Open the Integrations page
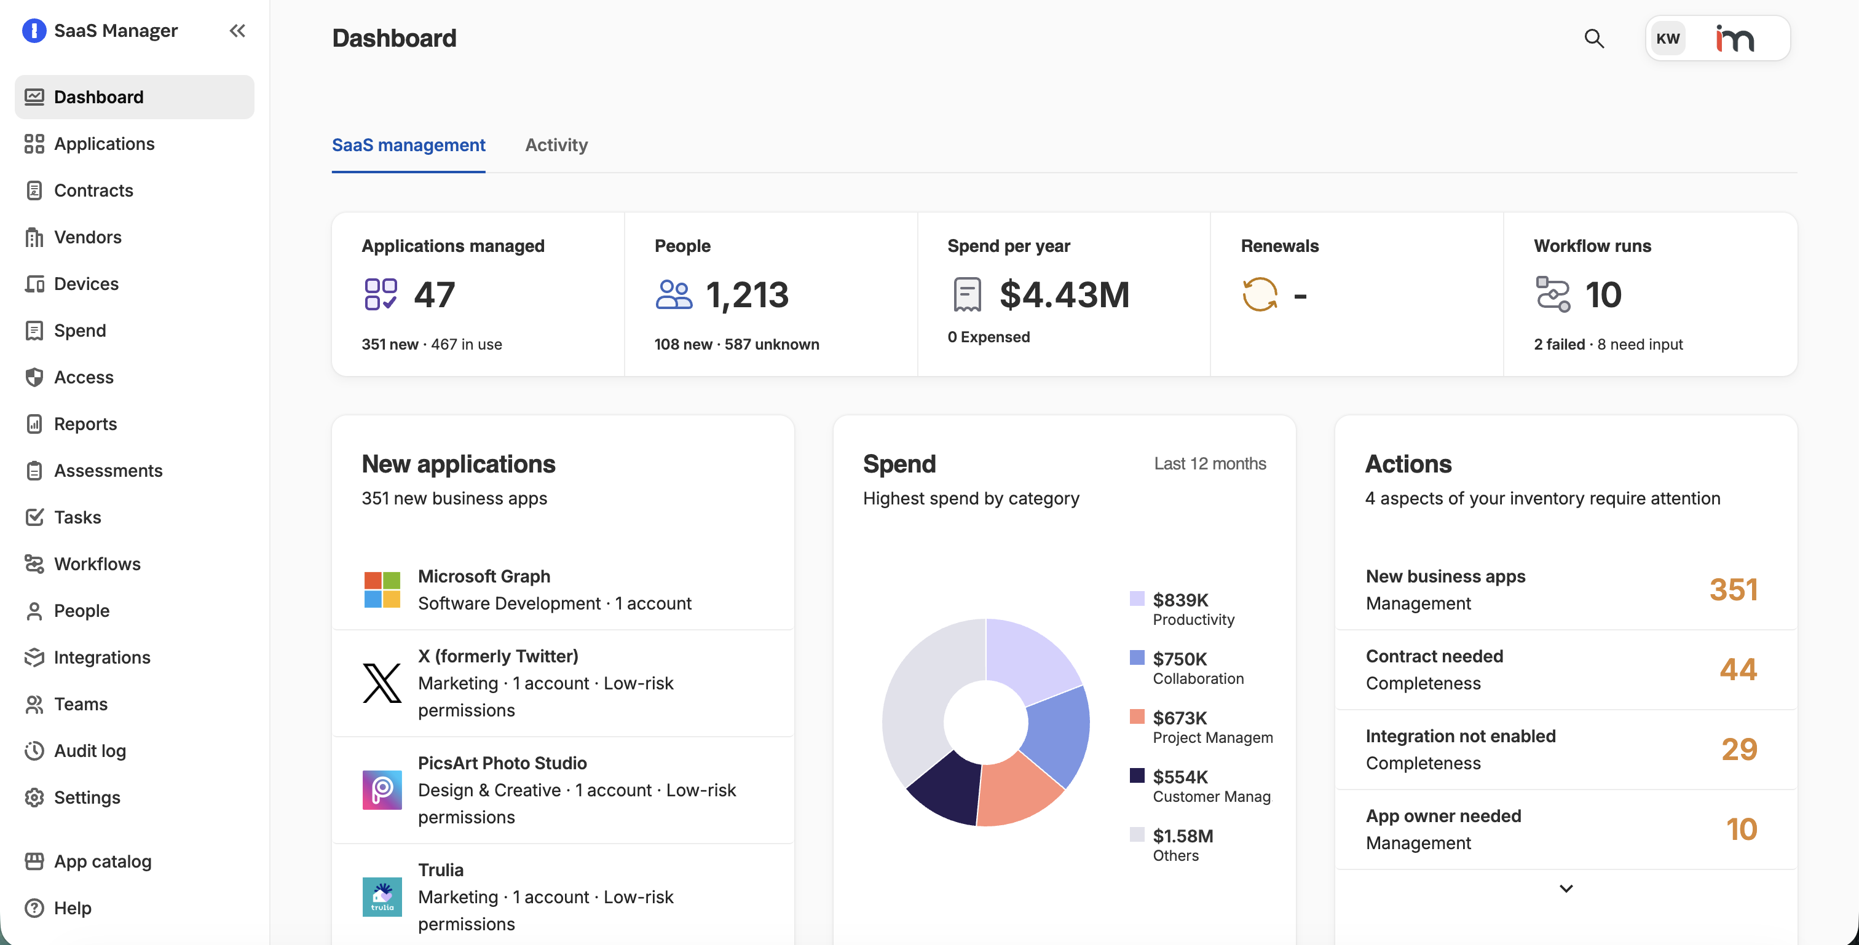The height and width of the screenshot is (945, 1859). pos(102,657)
